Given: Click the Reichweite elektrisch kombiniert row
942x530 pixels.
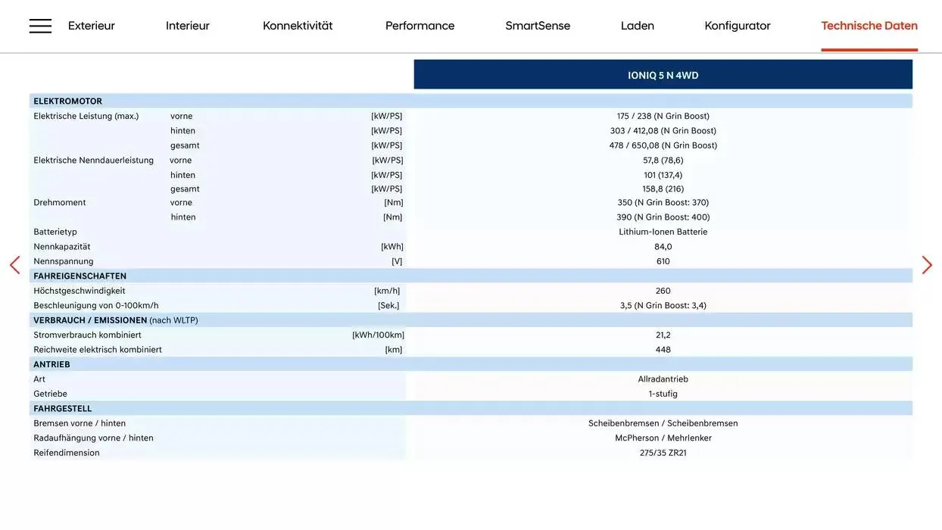Looking at the screenshot, I should click(x=98, y=348).
